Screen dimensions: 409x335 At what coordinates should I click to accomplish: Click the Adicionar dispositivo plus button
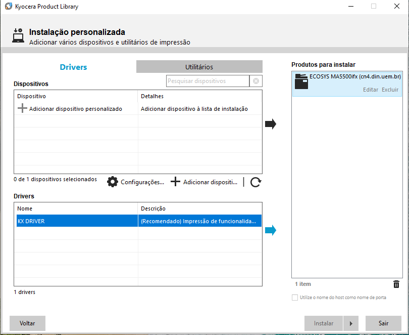(x=175, y=182)
